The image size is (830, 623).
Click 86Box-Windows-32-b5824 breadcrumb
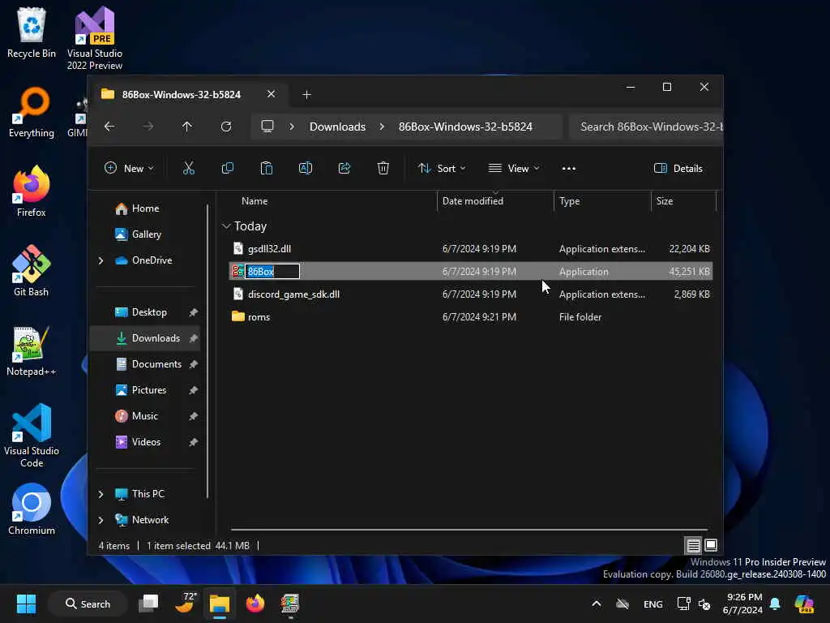point(465,127)
